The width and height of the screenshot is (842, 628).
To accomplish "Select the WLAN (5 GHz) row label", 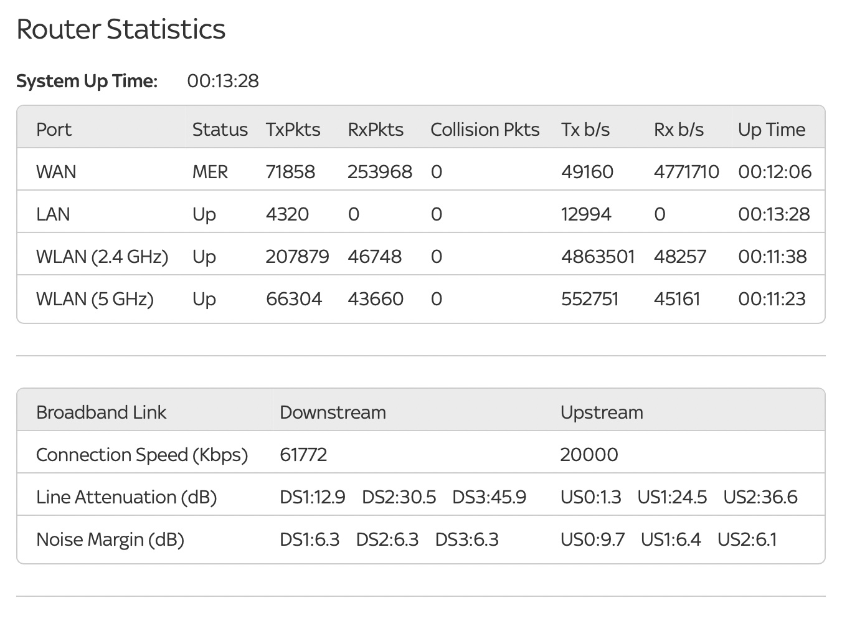I will point(95,299).
